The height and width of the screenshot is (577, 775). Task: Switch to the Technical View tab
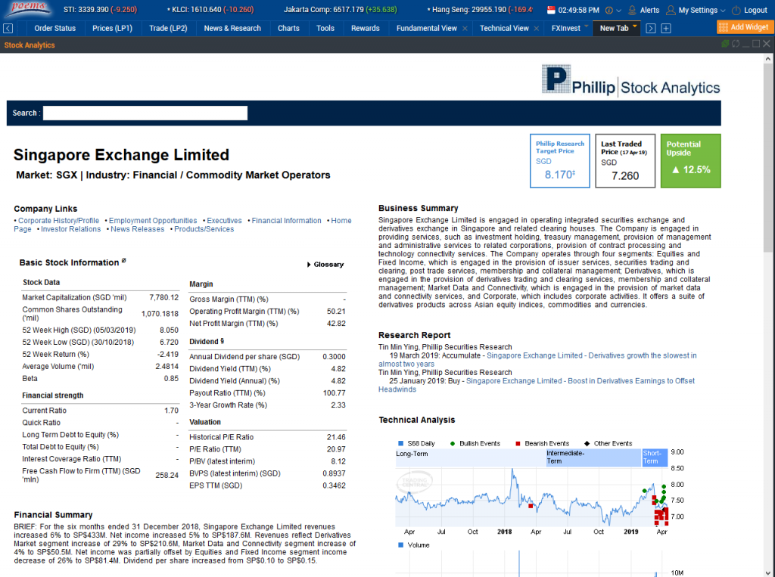(x=504, y=28)
